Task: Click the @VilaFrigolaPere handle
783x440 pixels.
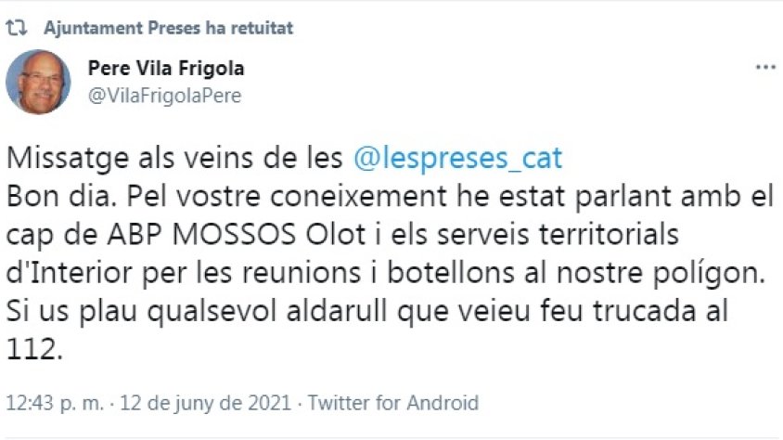Action: click(164, 96)
